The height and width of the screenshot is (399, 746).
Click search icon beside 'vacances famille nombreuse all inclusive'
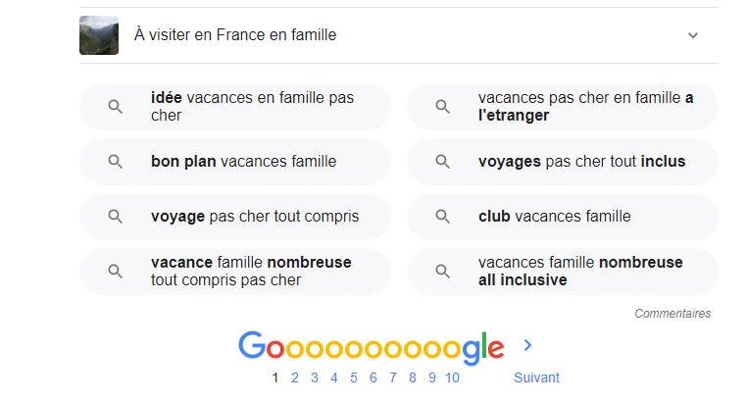tap(442, 272)
